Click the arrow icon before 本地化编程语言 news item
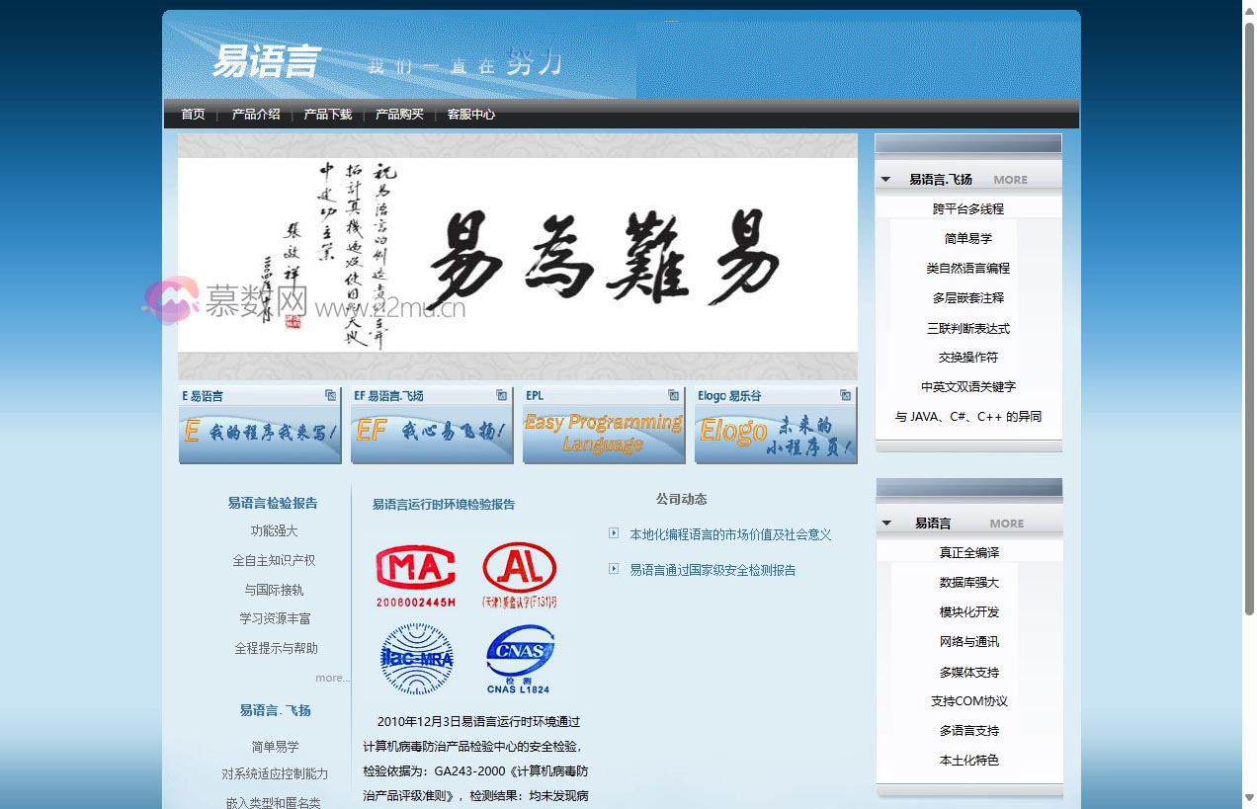This screenshot has height=809, width=1257. tap(613, 533)
